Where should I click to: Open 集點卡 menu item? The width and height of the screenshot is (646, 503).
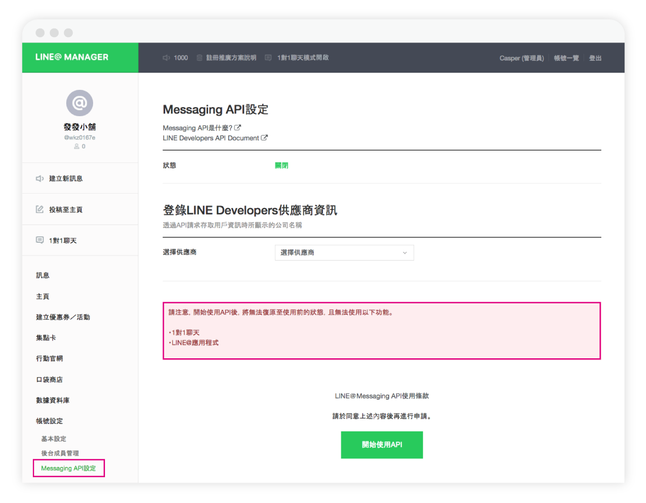tap(46, 338)
